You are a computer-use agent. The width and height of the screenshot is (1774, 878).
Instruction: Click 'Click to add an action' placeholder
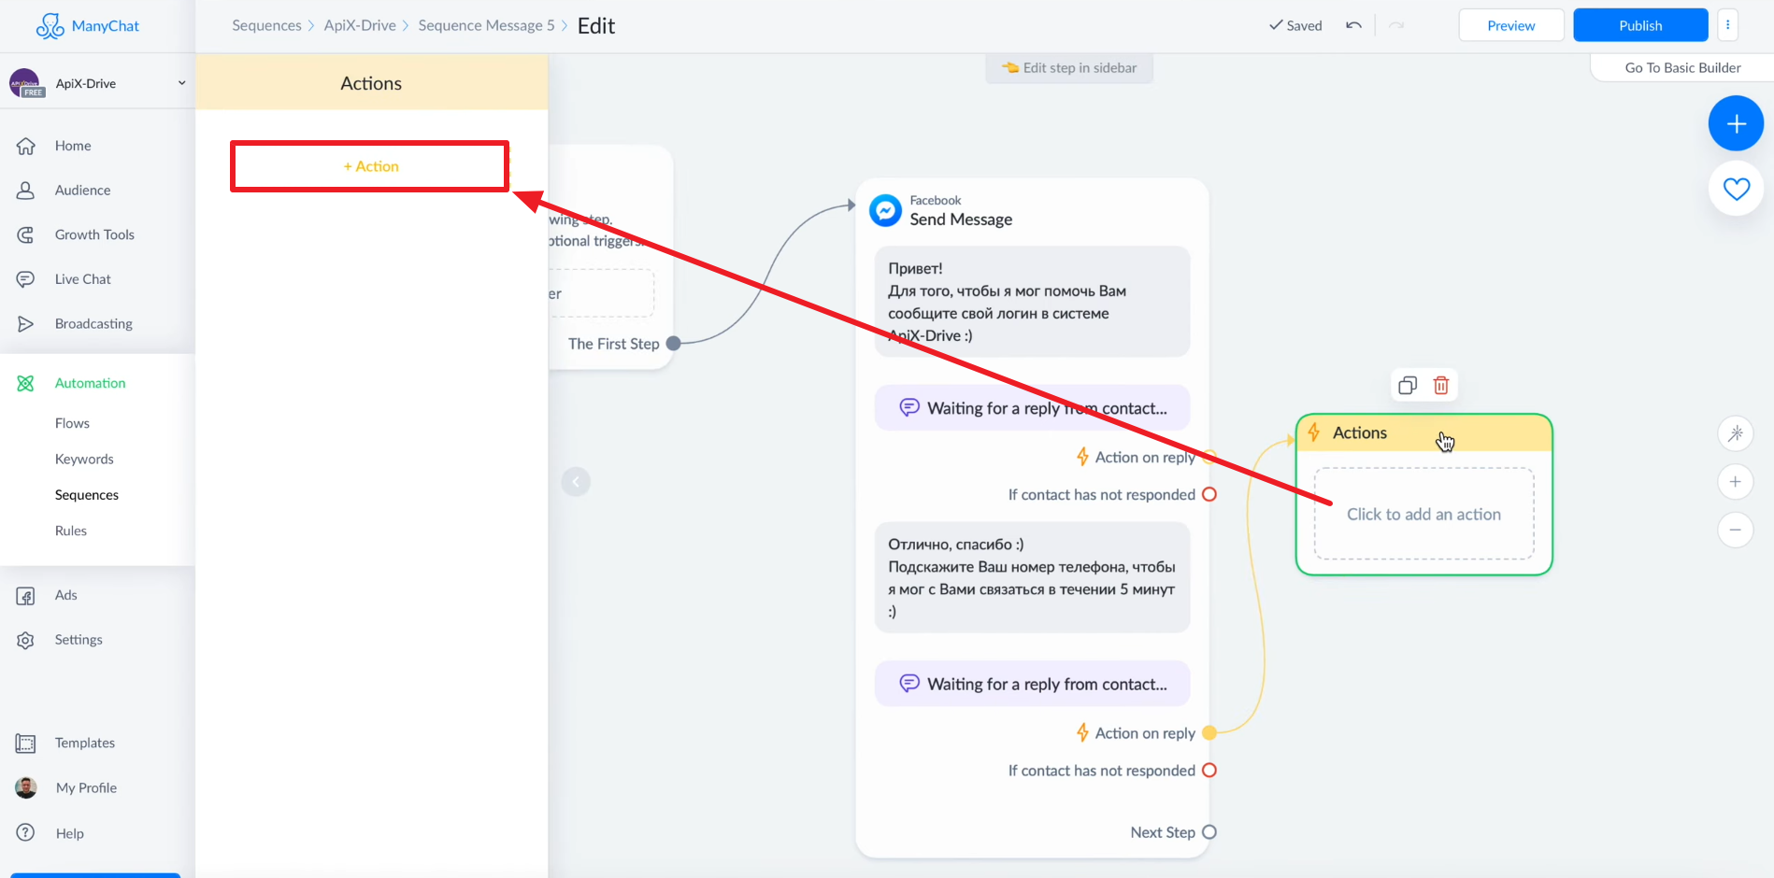coord(1423,514)
